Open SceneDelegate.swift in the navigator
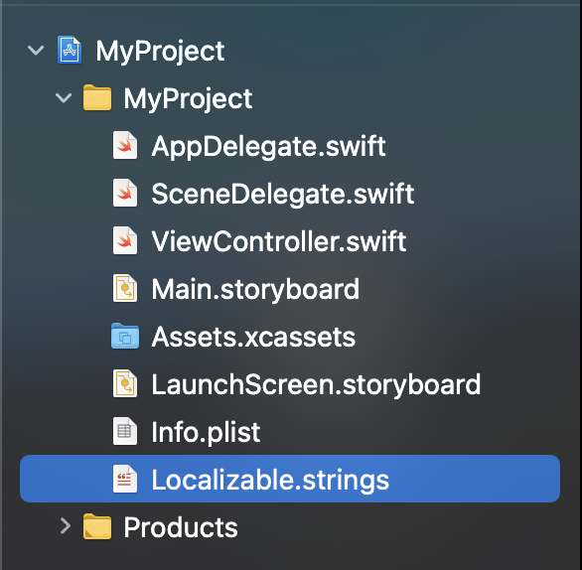The height and width of the screenshot is (570, 582). (x=282, y=194)
